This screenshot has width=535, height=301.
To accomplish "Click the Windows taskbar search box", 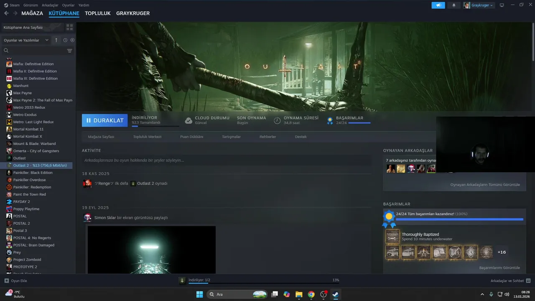I will (237, 294).
